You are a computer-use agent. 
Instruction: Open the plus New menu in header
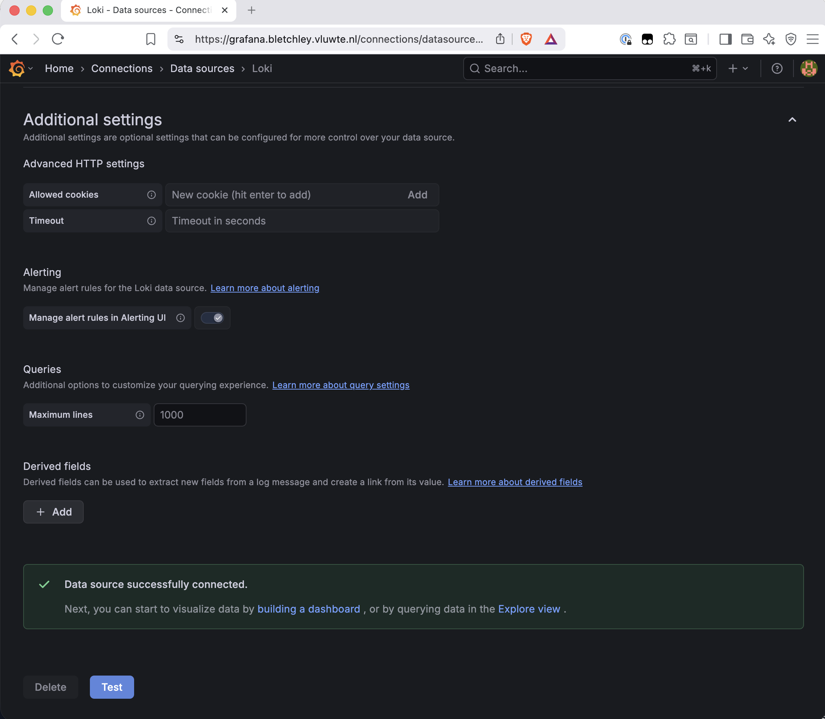(738, 69)
